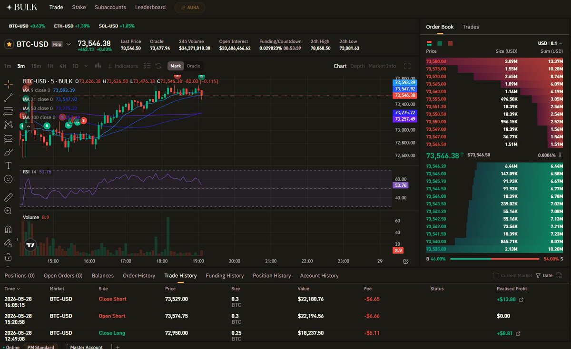Expand the BTC-USD market selector

click(69, 44)
